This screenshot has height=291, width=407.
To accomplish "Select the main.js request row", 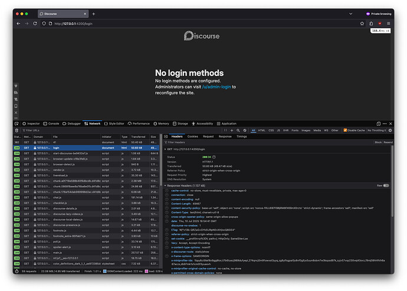I will 86,253.
